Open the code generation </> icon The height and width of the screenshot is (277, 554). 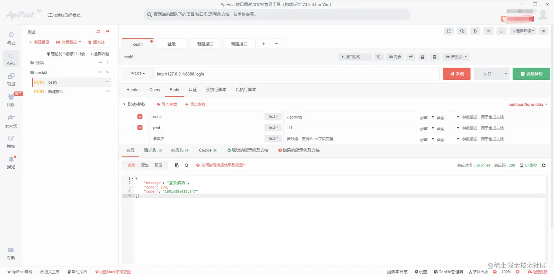[488, 31]
